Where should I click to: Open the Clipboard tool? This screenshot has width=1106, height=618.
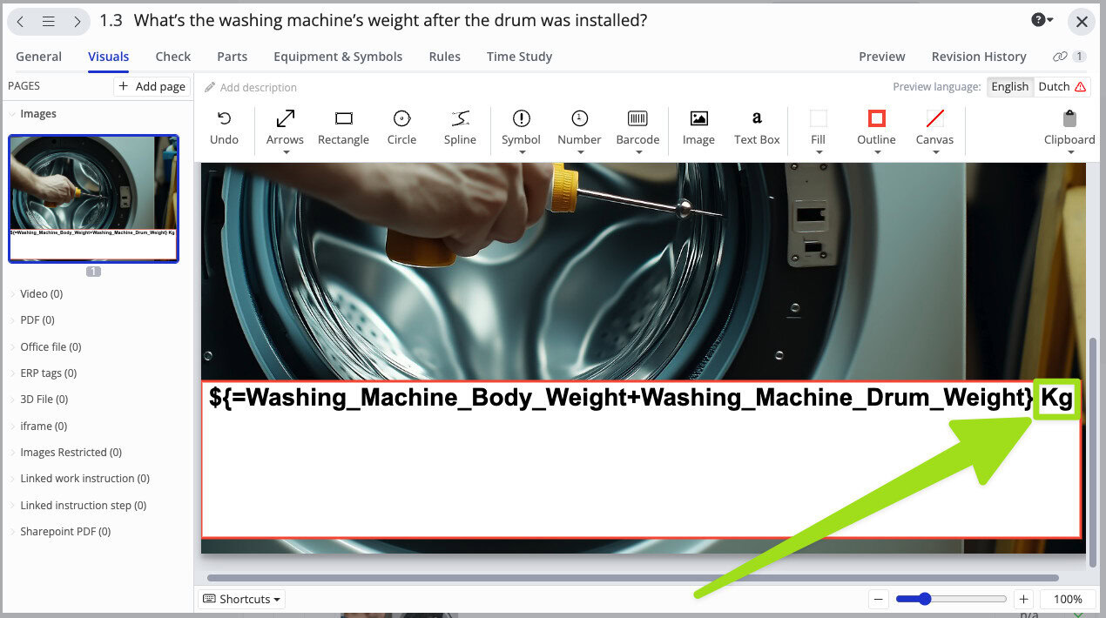click(1069, 127)
